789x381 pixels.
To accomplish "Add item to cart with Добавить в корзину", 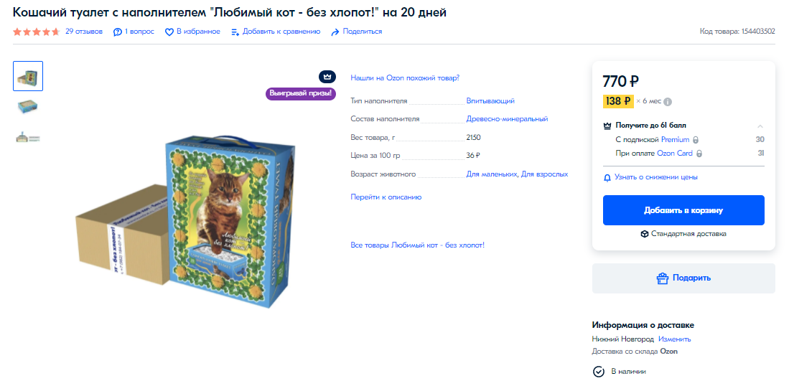I will coord(683,210).
